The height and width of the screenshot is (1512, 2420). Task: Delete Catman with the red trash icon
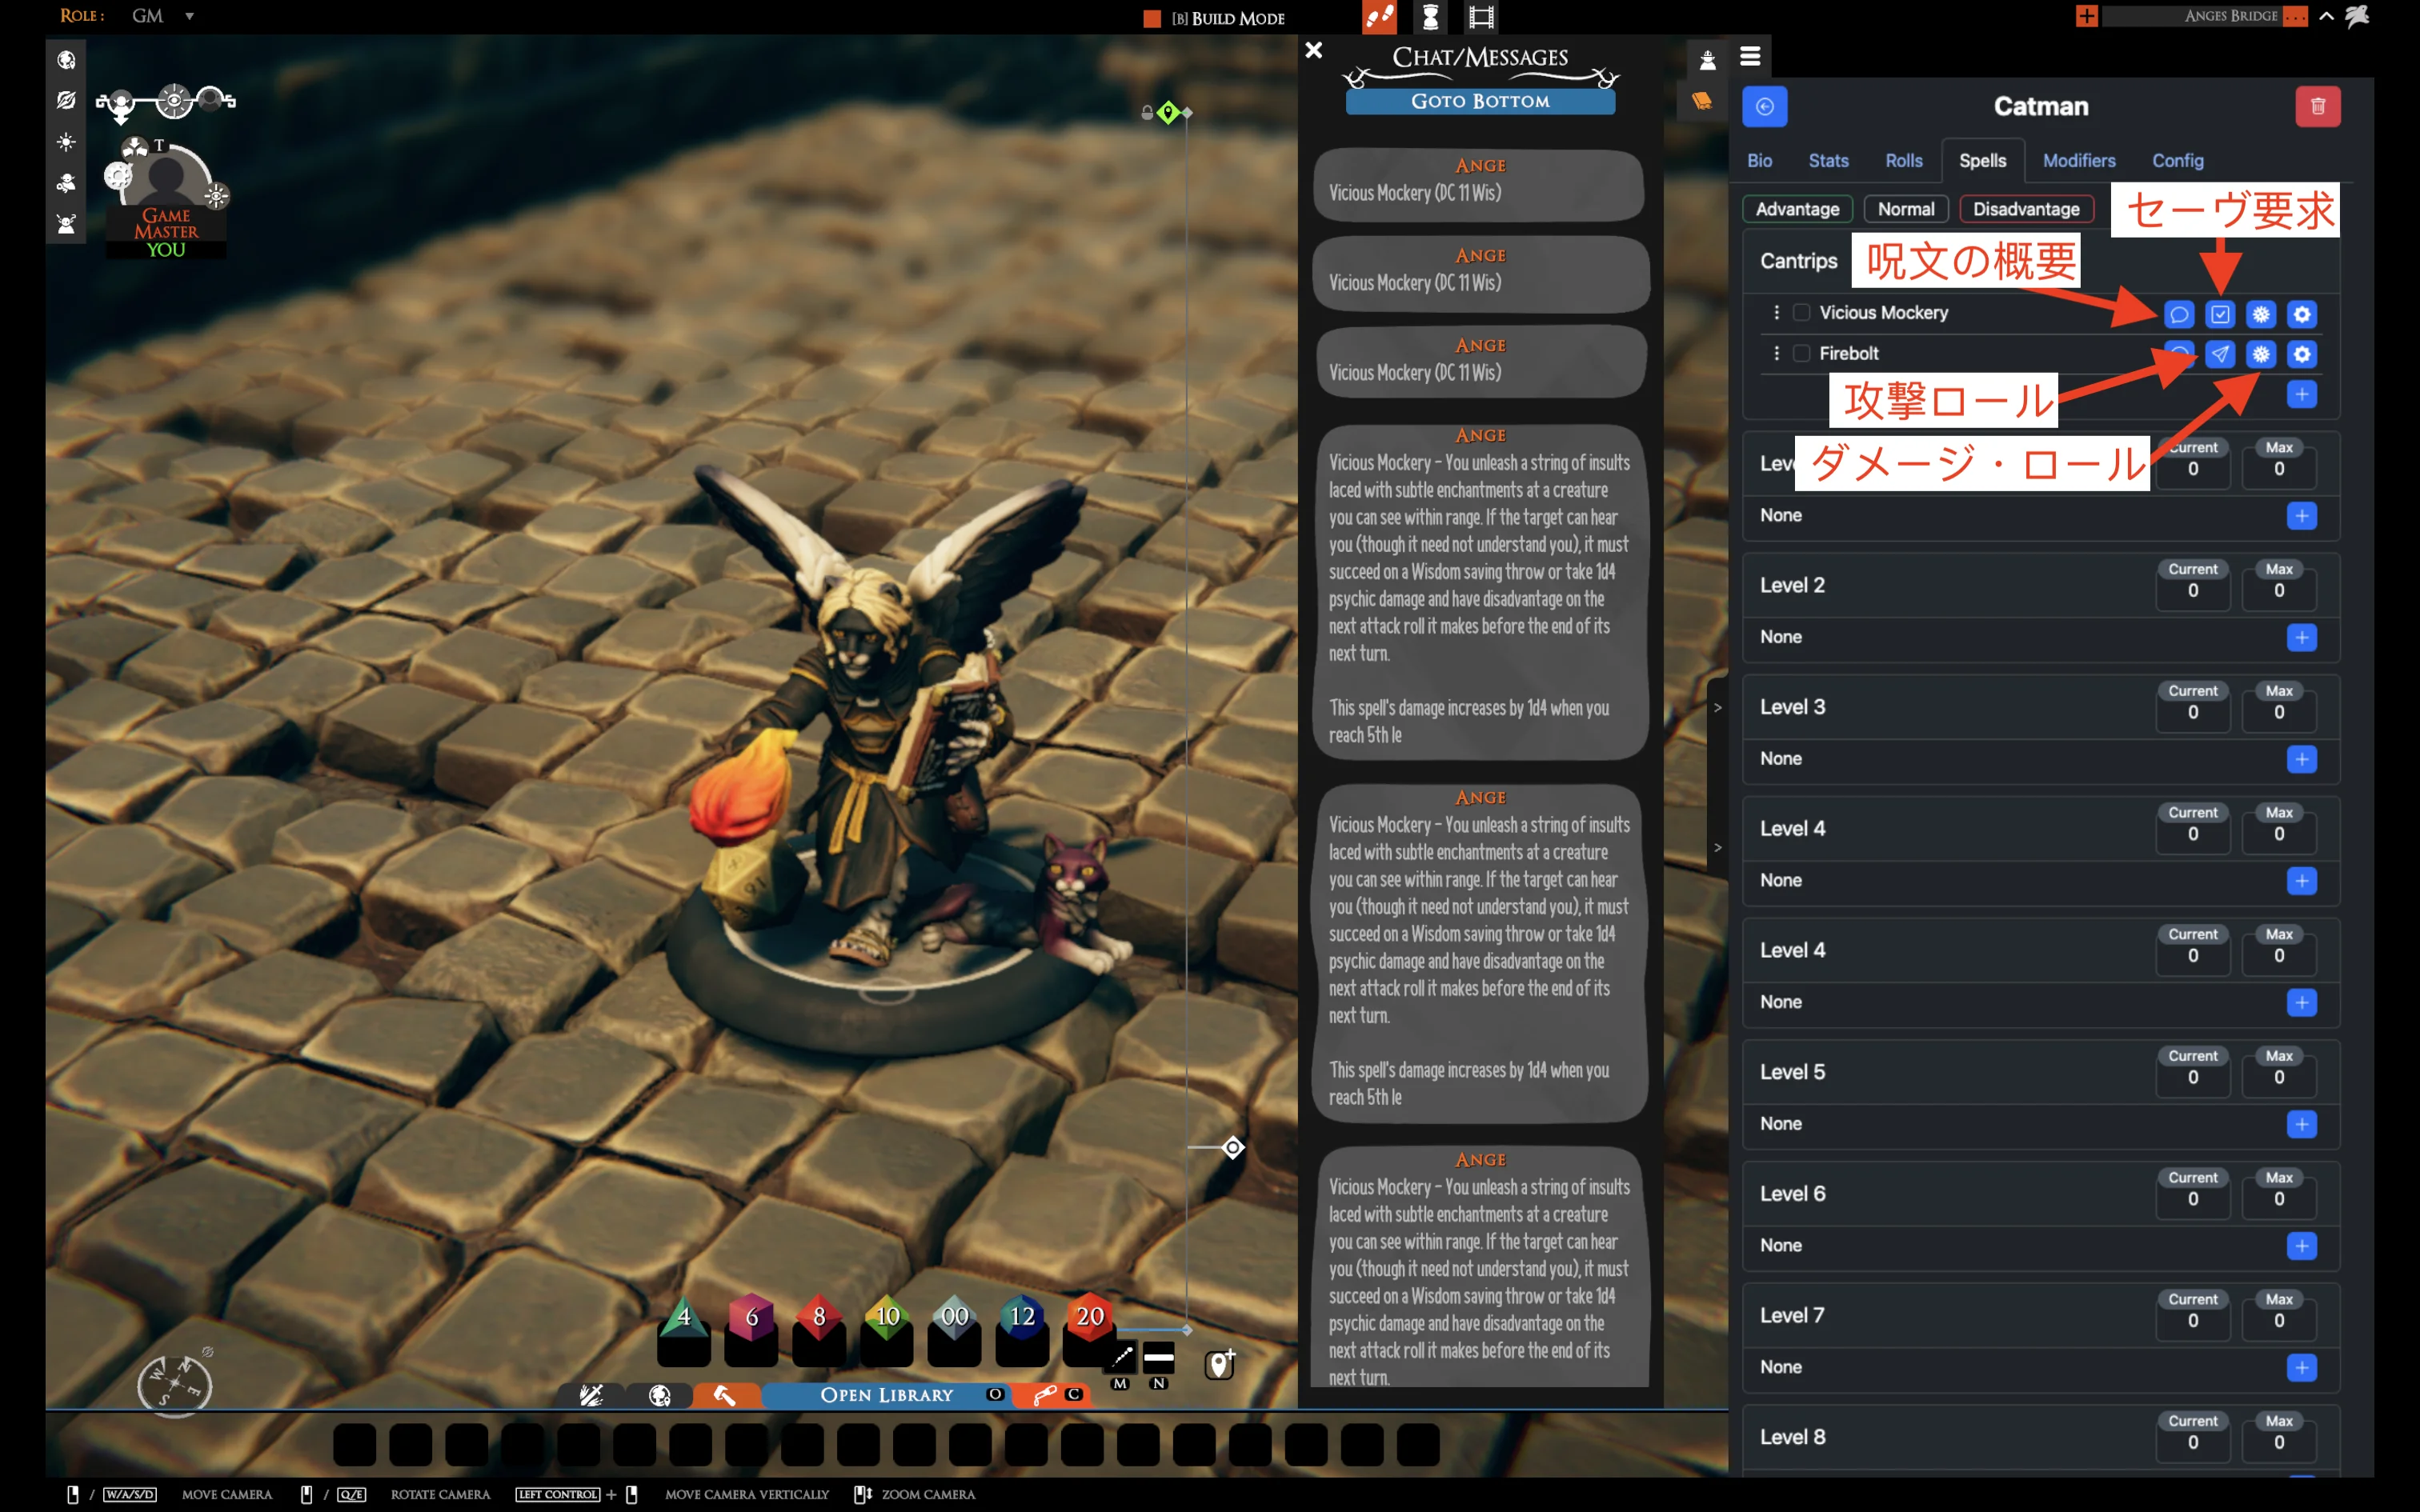pyautogui.click(x=2317, y=106)
